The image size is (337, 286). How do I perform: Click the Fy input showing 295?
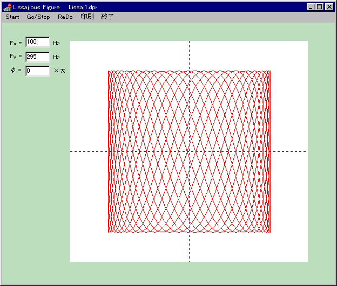(x=37, y=57)
